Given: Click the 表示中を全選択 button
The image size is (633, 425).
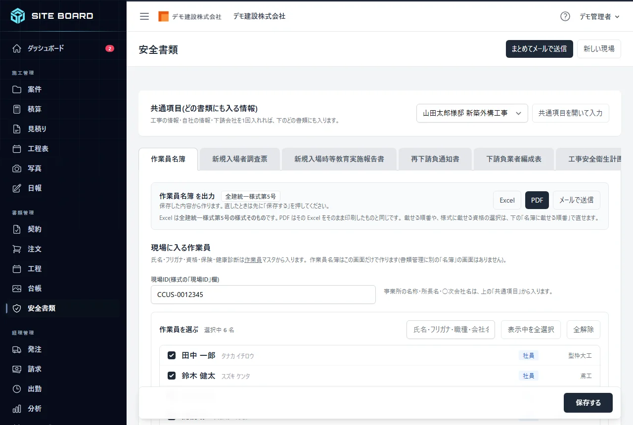Looking at the screenshot, I should tap(531, 330).
